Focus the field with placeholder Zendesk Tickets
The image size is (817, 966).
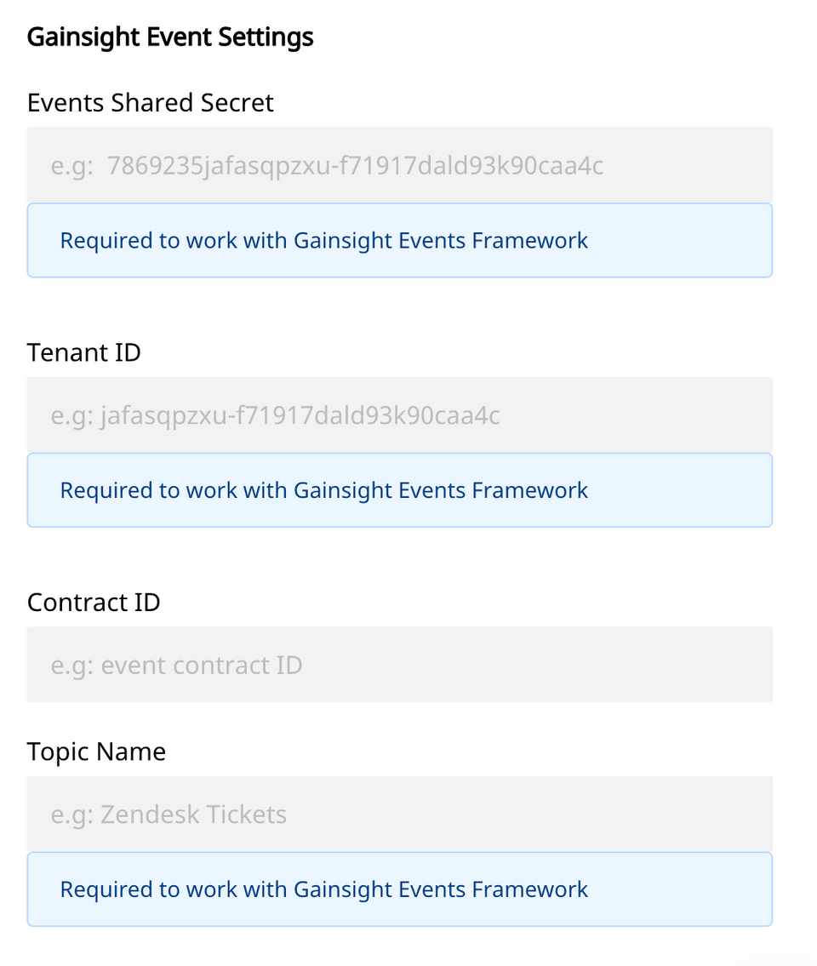pyautogui.click(x=400, y=814)
